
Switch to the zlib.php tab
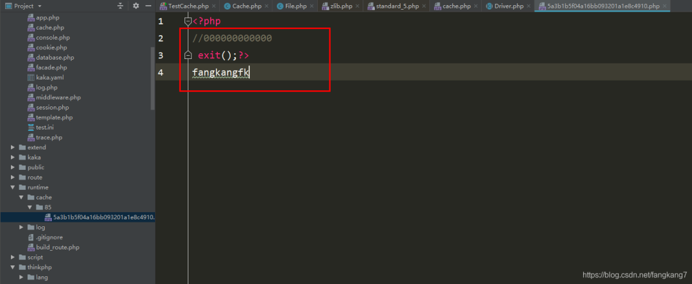342,6
